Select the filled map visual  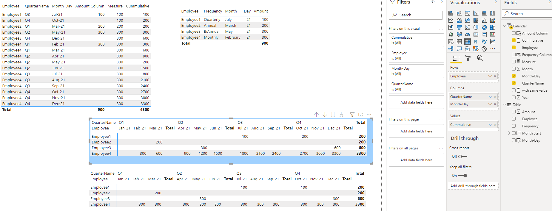459,35
